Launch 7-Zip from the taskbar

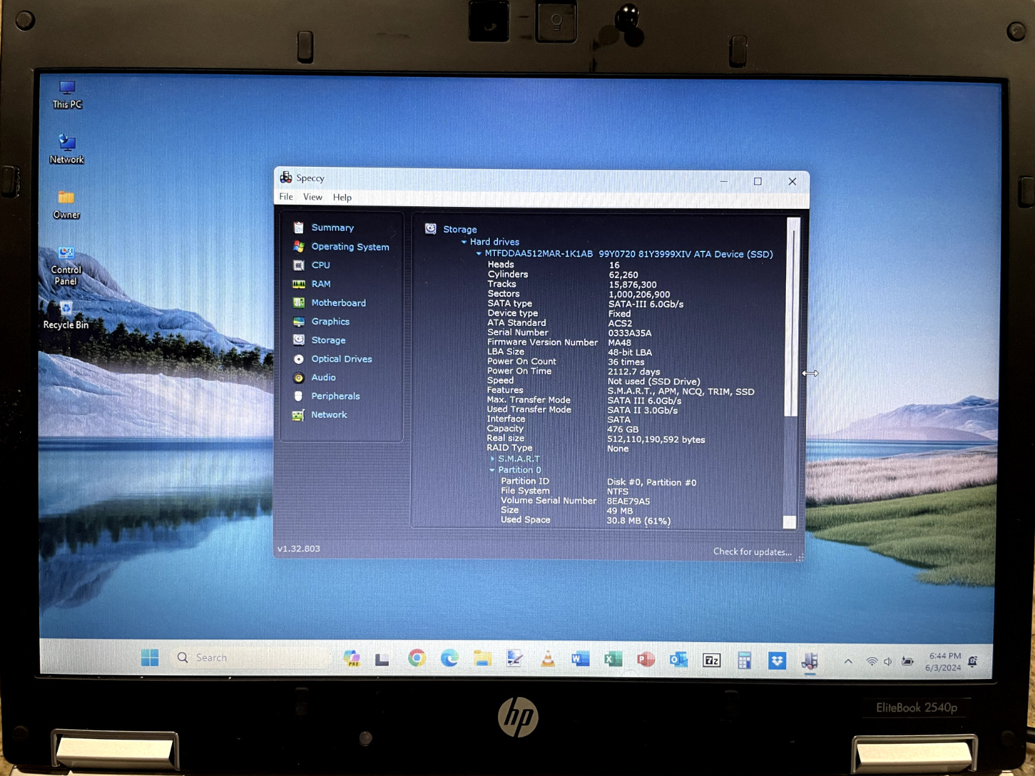tap(712, 660)
